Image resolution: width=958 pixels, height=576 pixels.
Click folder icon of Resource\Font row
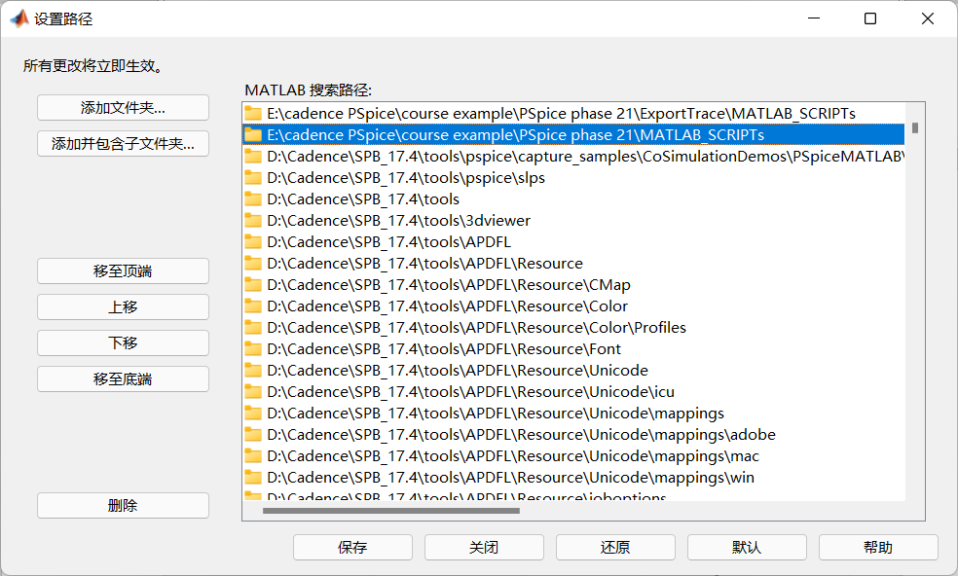[253, 348]
